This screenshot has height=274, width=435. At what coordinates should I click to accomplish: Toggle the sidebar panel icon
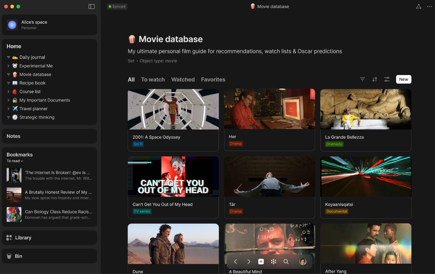click(91, 7)
